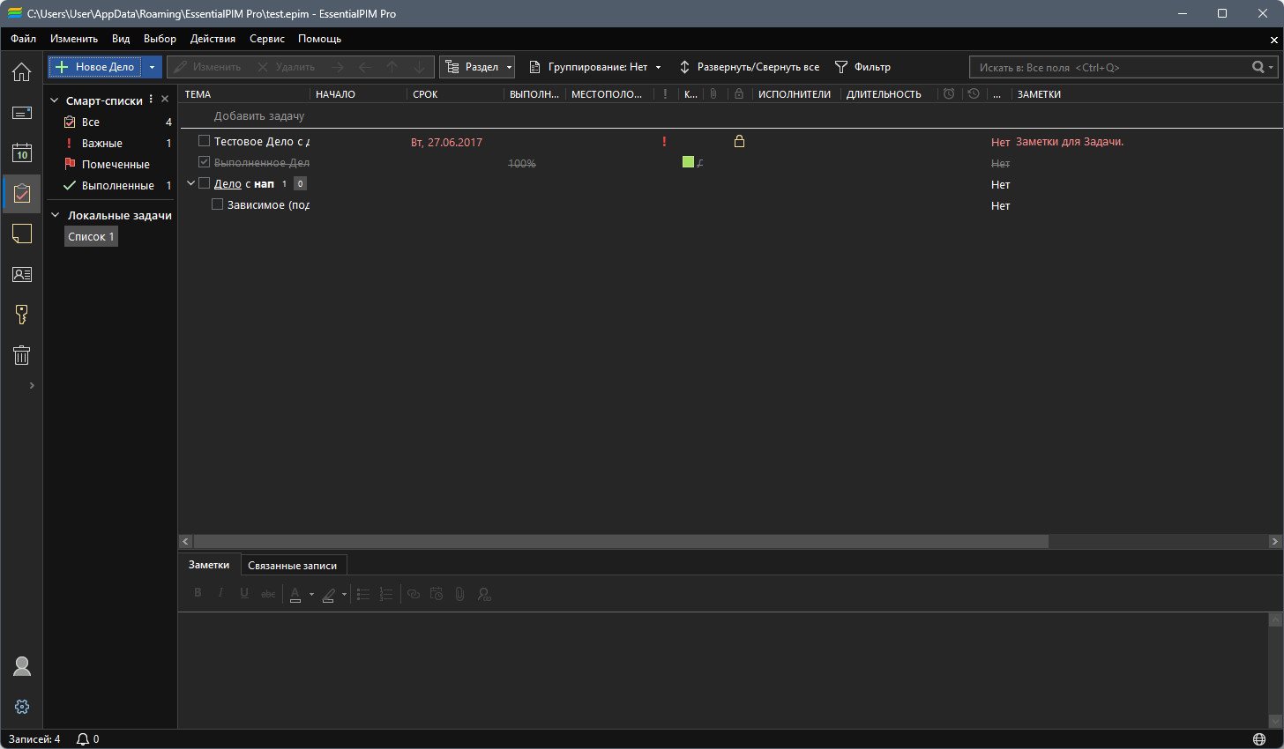Image resolution: width=1284 pixels, height=749 pixels.
Task: Open the Новое Дело dropdown arrow
Action: click(x=152, y=67)
